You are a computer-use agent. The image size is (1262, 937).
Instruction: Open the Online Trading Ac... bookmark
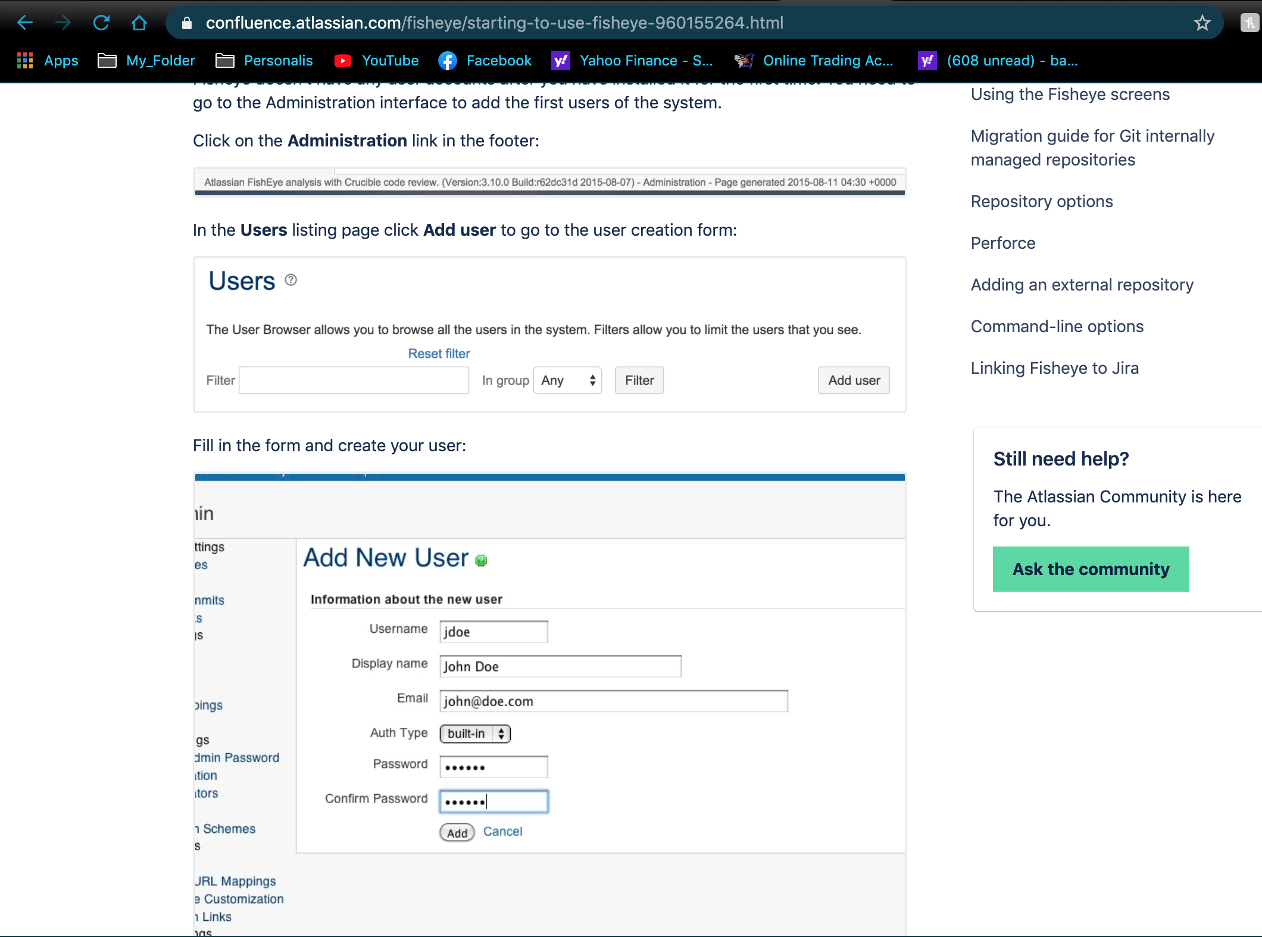814,60
